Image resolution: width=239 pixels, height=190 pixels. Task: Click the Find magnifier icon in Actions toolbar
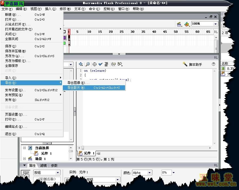coord(87,64)
